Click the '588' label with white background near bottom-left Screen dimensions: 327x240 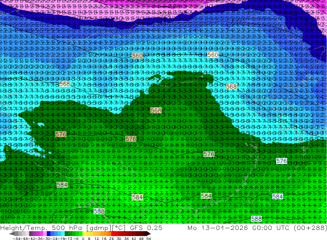(99, 211)
